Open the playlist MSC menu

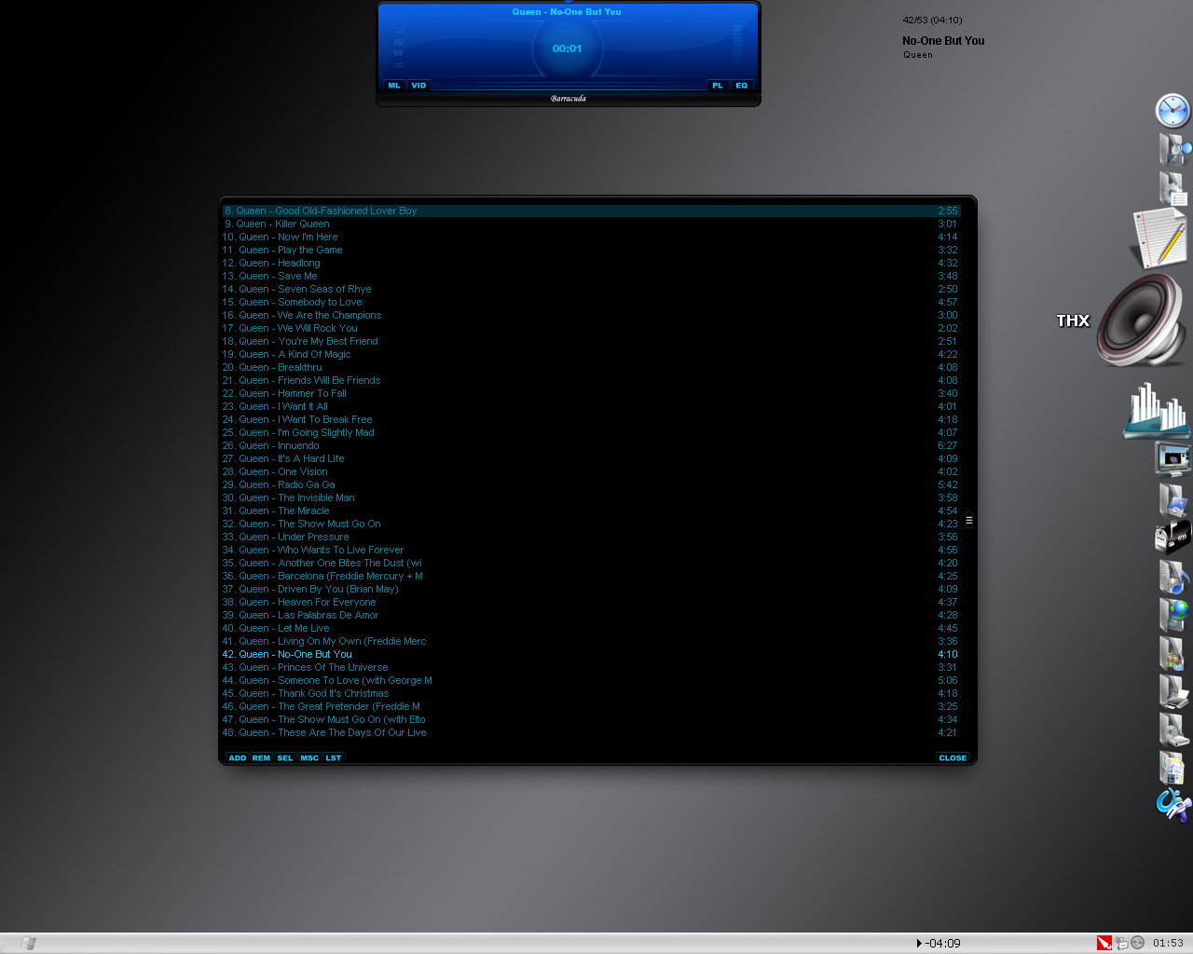pyautogui.click(x=309, y=757)
